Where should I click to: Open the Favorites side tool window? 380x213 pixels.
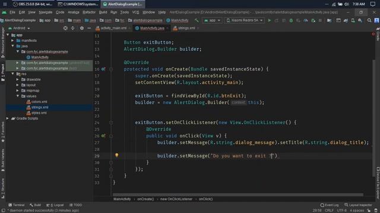point(2,132)
